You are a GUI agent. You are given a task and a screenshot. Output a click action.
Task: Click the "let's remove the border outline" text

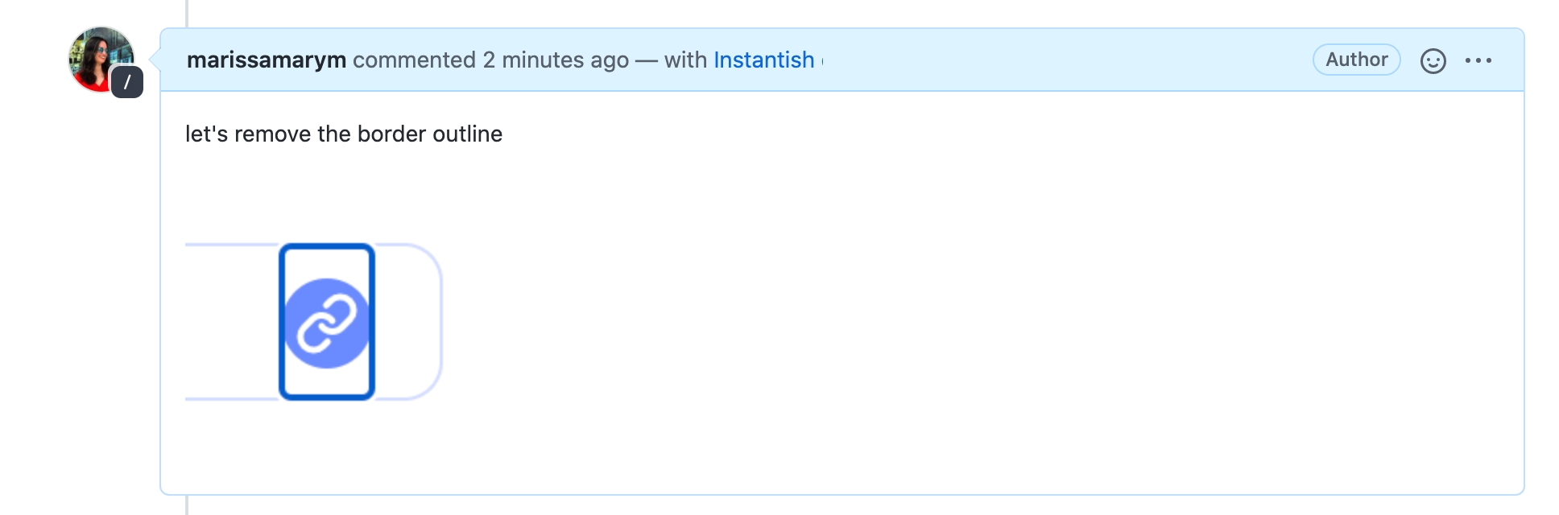point(343,134)
